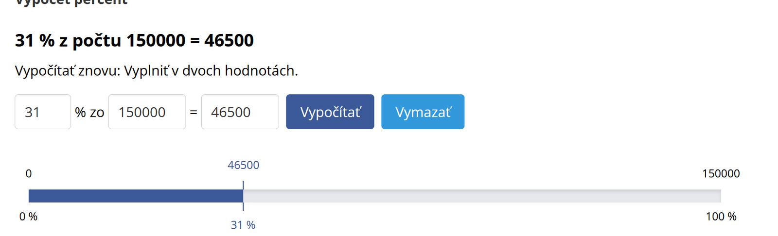Select the result input field showing 46500
The height and width of the screenshot is (236, 778).
[240, 112]
